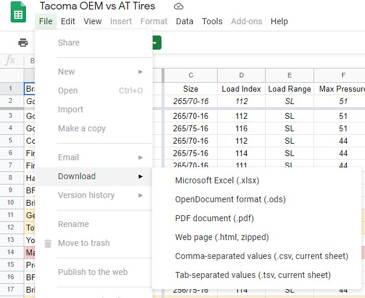Select row 14 header

click(x=12, y=252)
